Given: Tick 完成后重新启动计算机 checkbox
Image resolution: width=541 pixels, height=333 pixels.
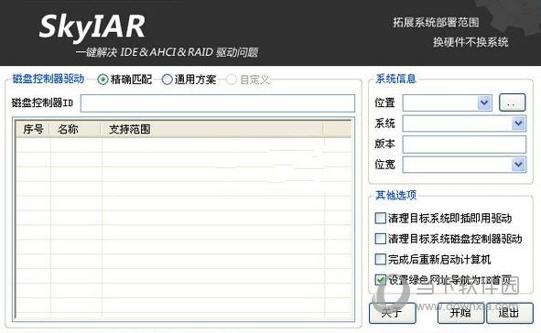Looking at the screenshot, I should click(x=380, y=259).
